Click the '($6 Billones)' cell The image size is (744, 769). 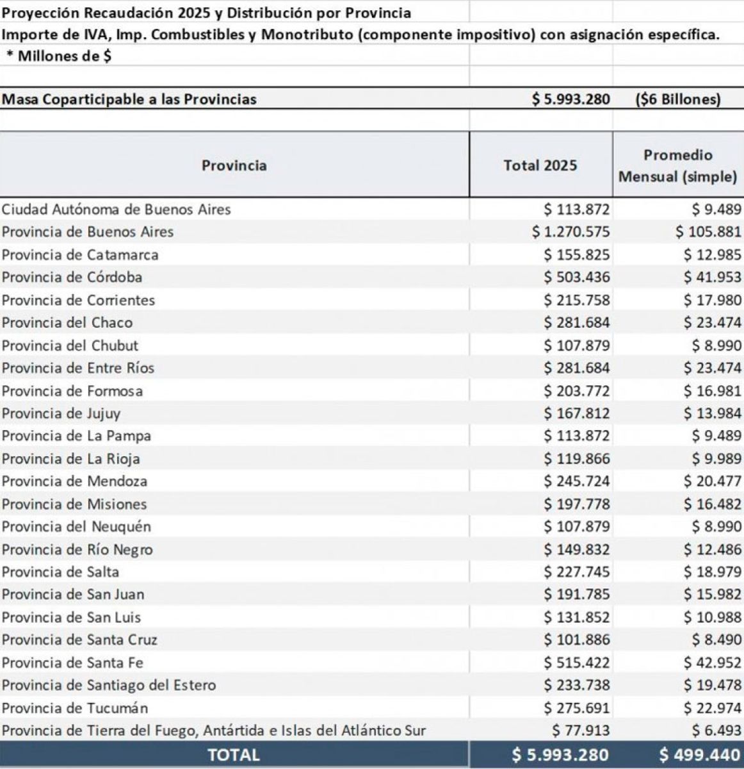(677, 99)
